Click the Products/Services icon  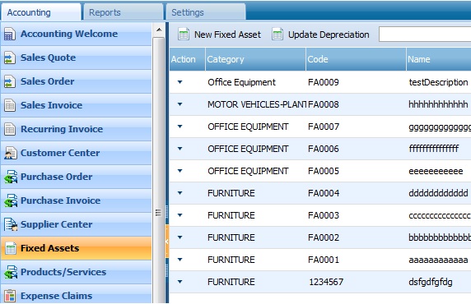click(x=11, y=272)
